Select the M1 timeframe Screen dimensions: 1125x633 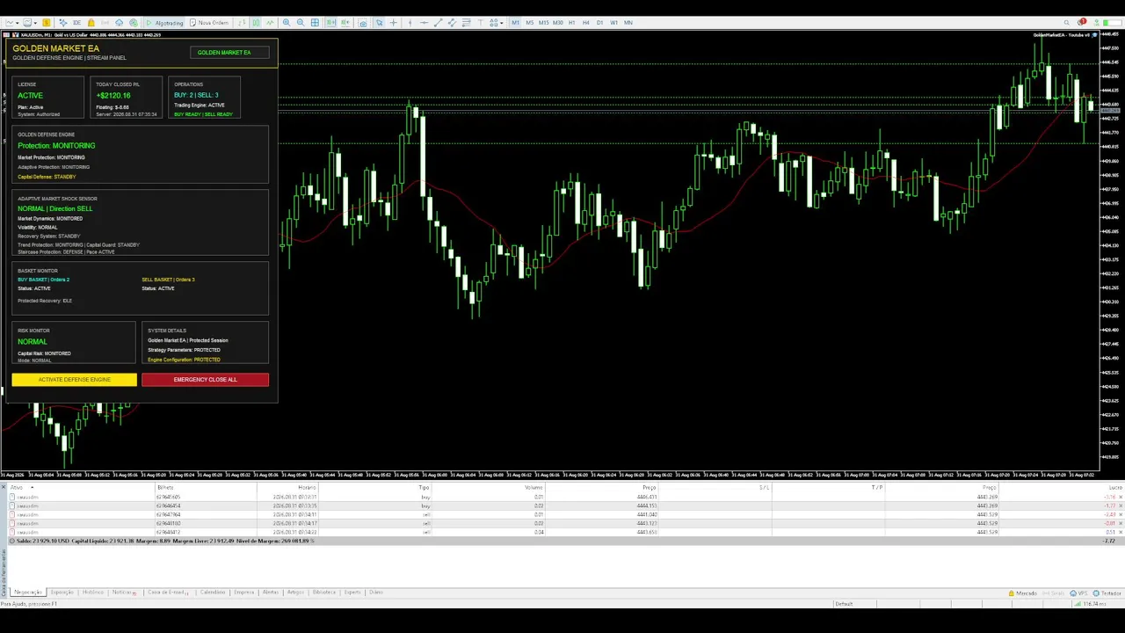click(x=515, y=22)
